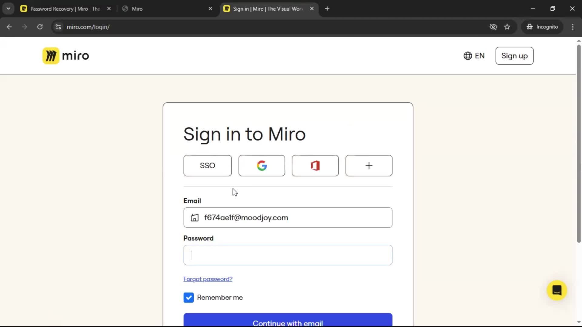
Task: Focus the Email input field
Action: coord(288,218)
